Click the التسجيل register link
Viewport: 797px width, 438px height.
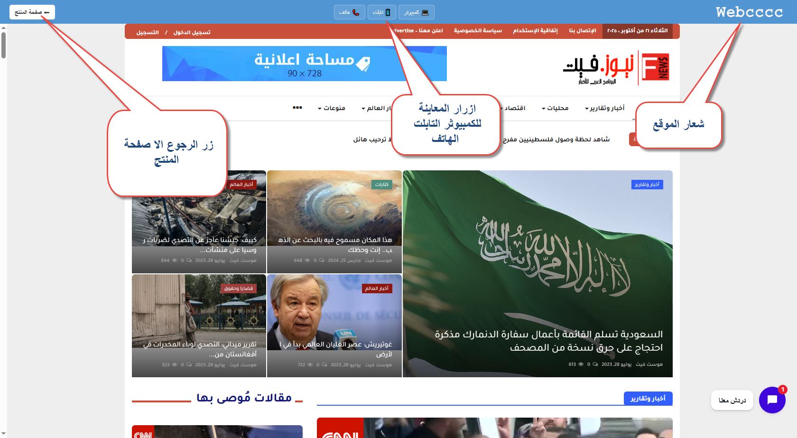(x=148, y=32)
